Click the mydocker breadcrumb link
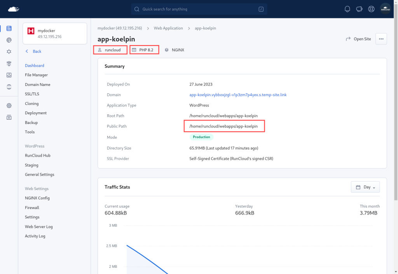 [120, 28]
